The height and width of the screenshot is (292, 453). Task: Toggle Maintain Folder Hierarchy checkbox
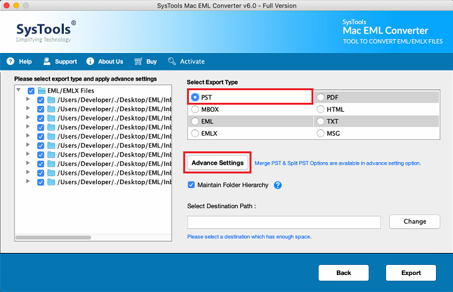click(x=191, y=185)
